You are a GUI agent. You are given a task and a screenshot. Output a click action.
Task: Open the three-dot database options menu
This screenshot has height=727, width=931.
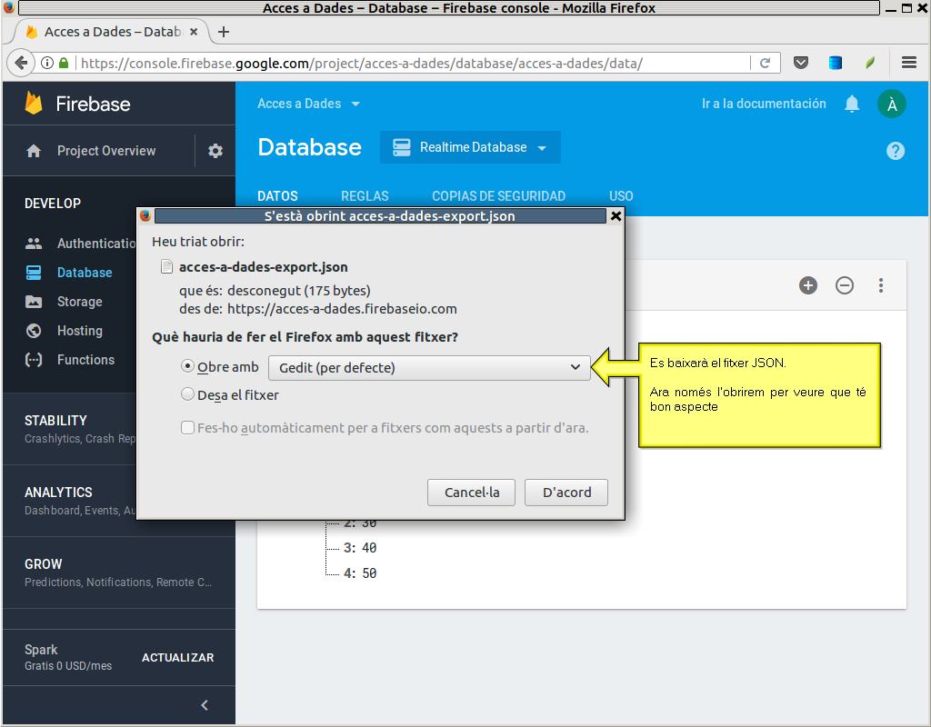tap(881, 285)
